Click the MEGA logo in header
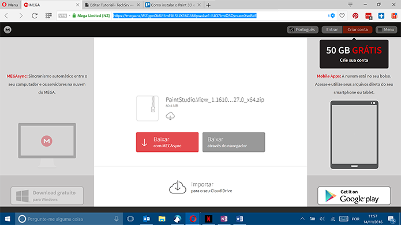This screenshot has width=401, height=225. pyautogui.click(x=8, y=29)
